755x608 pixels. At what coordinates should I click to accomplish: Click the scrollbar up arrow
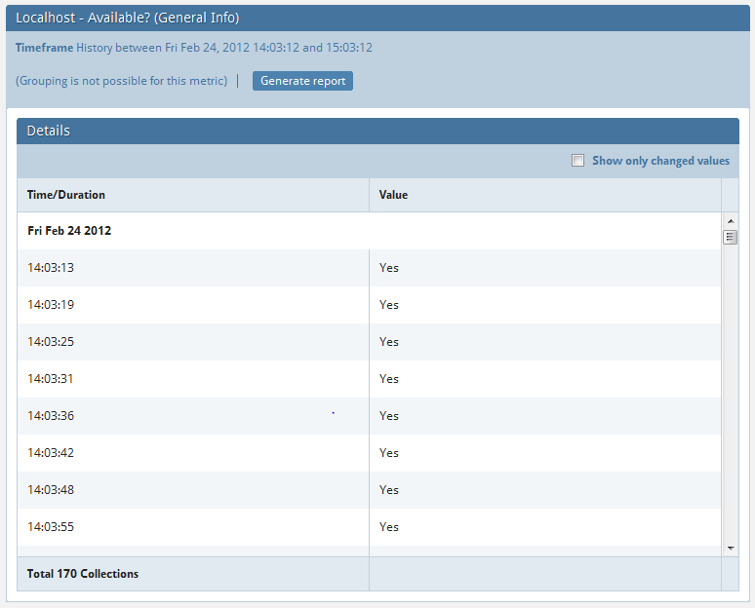pyautogui.click(x=731, y=221)
